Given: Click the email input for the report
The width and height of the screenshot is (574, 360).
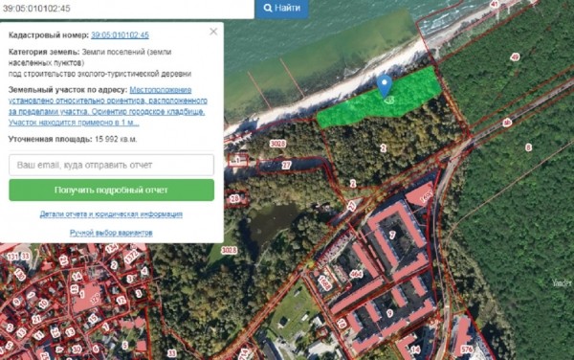Looking at the screenshot, I should coord(111,165).
